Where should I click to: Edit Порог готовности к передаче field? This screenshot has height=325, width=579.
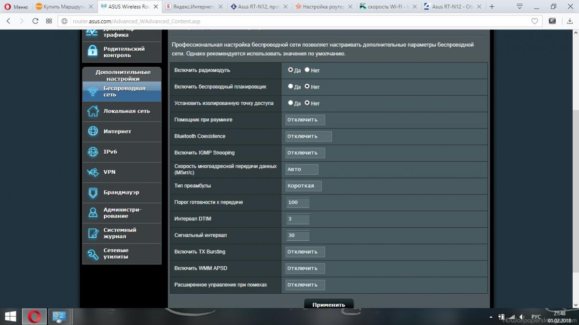(297, 202)
